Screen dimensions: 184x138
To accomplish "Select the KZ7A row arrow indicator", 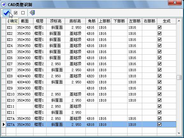I will [x=4, y=125].
